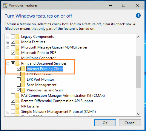146x131 pixels.
Task: Toggle the Print and Document Services checkbox
Action: [x=13, y=63]
